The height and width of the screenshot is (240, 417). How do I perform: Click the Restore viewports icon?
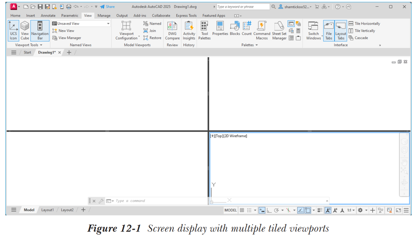coord(146,38)
